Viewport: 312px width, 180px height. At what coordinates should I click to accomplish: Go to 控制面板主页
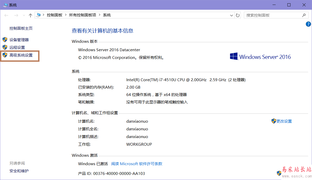click(x=21, y=28)
